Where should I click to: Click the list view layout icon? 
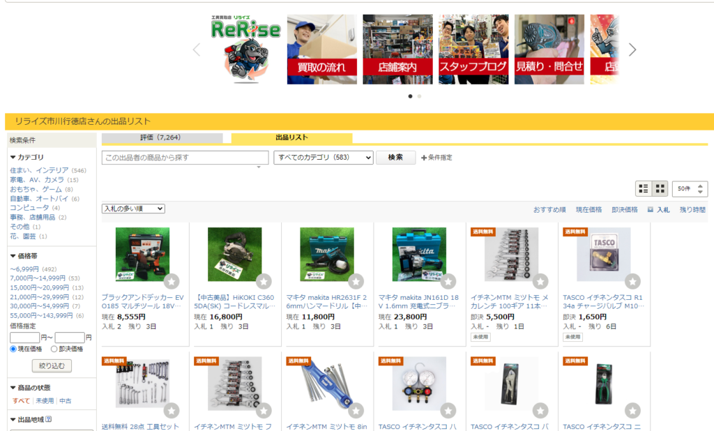644,189
